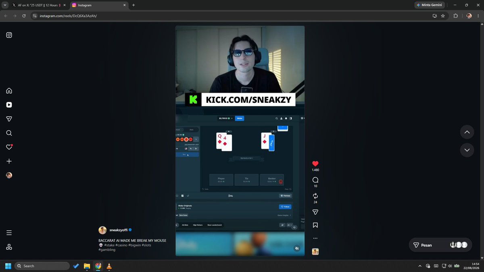Launch VLC from the taskbar
This screenshot has height=272, width=484.
pyautogui.click(x=109, y=266)
